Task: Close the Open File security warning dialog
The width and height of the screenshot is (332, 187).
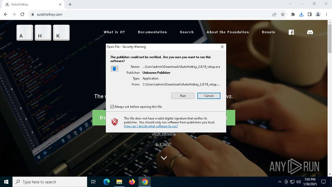Action: tap(222, 47)
